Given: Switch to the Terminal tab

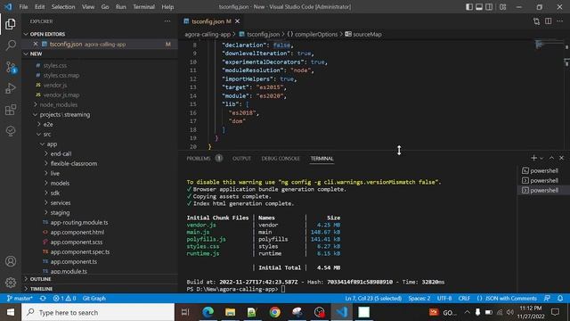Looking at the screenshot, I should tap(322, 159).
